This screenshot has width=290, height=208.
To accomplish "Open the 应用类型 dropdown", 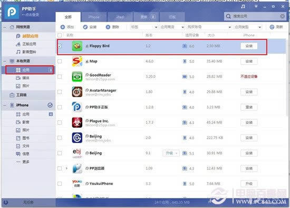I will [x=248, y=27].
